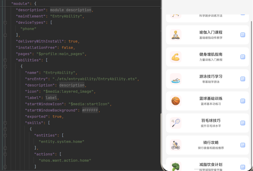Click the broccoli emoji icon

pos(176,167)
